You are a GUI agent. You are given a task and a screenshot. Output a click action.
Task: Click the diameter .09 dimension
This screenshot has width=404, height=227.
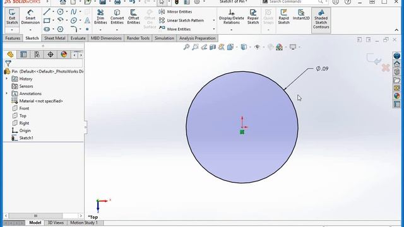(322, 69)
